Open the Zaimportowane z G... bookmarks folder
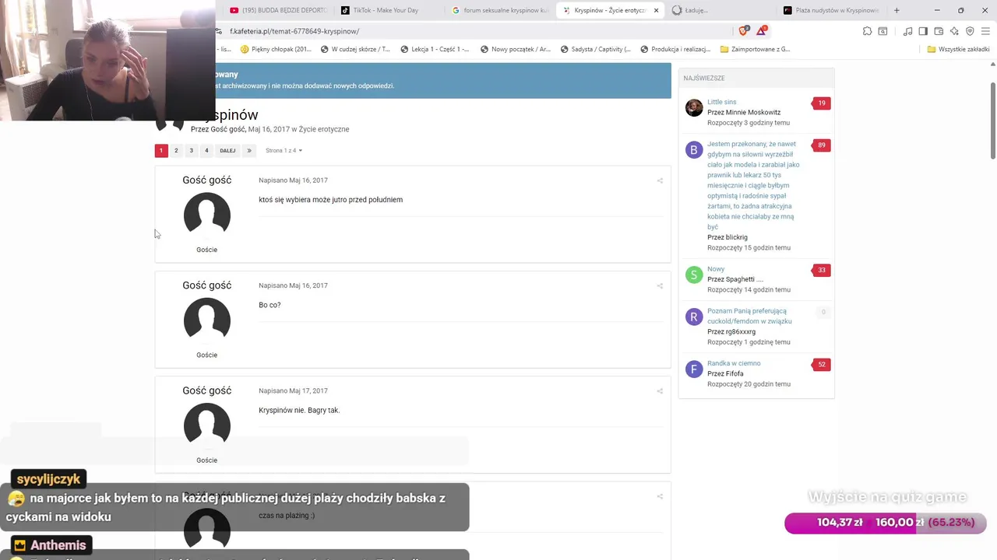The width and height of the screenshot is (997, 560). tap(755, 49)
